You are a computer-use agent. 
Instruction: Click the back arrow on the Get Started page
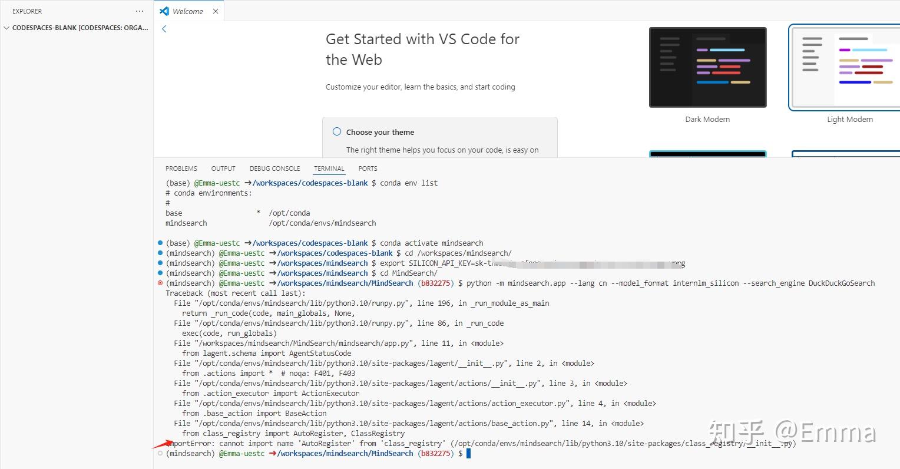point(164,28)
